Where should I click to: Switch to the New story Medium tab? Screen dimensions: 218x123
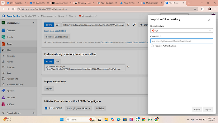point(84,3)
